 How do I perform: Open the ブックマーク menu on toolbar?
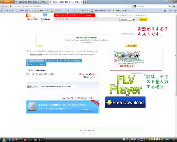[170, 11]
